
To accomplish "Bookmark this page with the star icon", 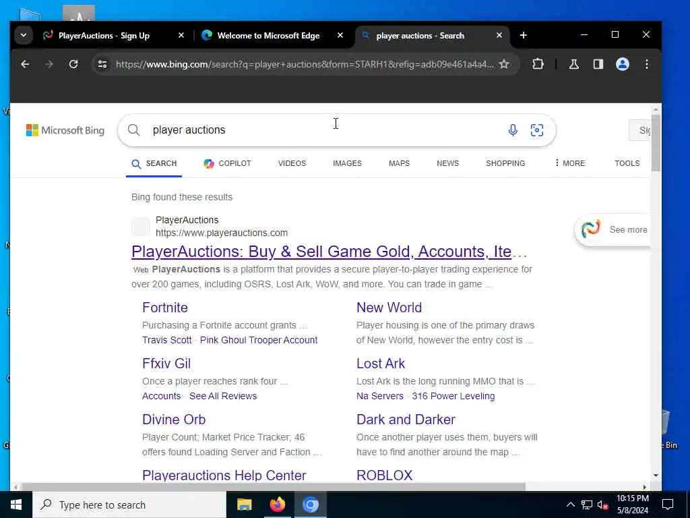I will (x=504, y=64).
